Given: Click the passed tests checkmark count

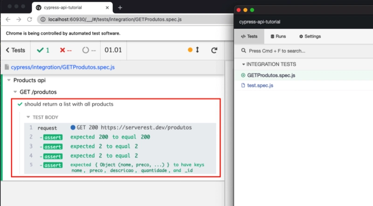Looking at the screenshot, I should point(43,50).
